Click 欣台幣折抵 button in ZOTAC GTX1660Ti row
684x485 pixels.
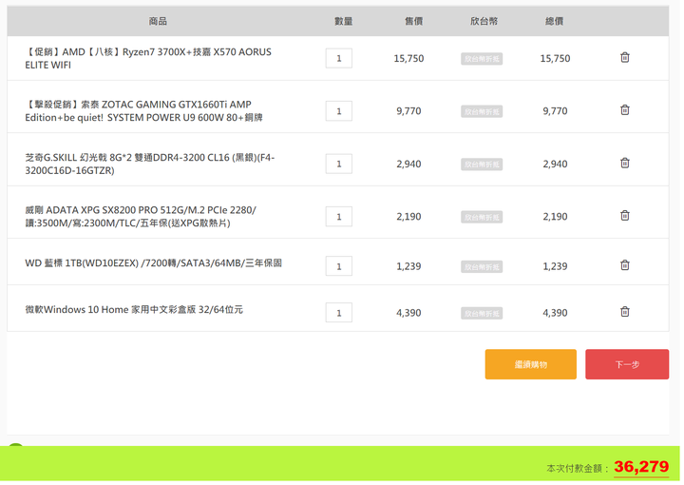[x=482, y=112]
